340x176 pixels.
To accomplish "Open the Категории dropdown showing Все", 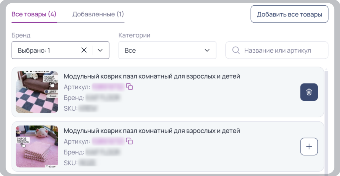I will pyautogui.click(x=167, y=50).
